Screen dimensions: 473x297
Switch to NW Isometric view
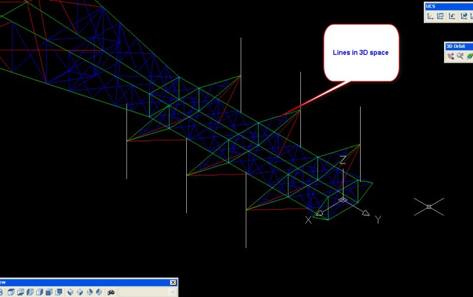pos(99,292)
